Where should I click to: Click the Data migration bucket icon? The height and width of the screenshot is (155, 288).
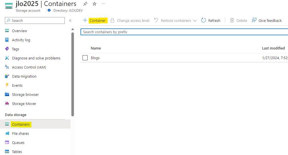click(x=7, y=76)
